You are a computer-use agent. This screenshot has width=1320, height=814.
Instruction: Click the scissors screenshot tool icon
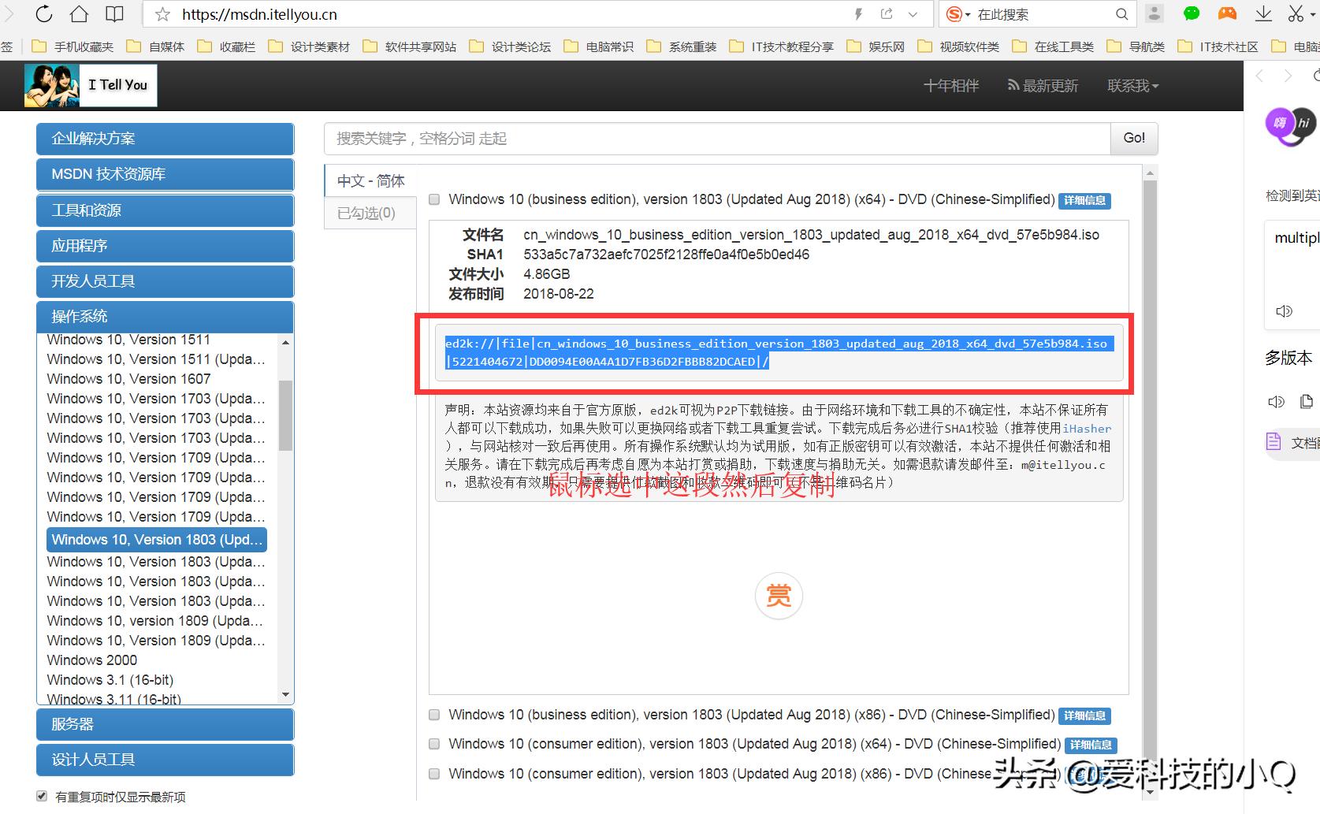pyautogui.click(x=1295, y=13)
